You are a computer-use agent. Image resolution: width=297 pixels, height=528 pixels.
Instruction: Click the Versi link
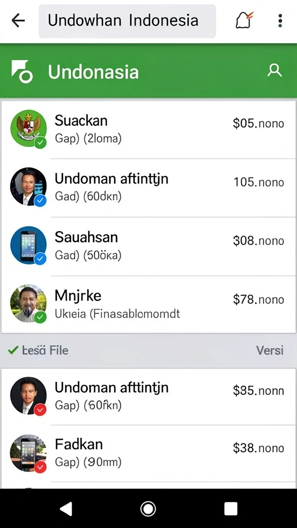[270, 350]
